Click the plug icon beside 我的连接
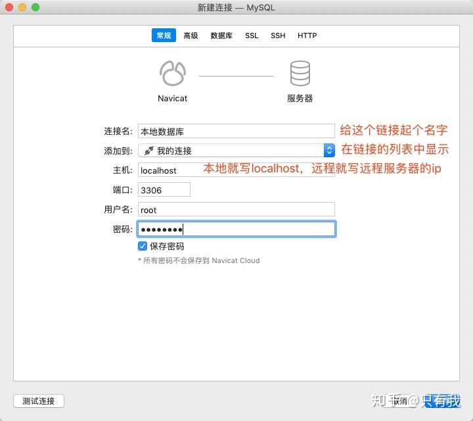This screenshot has width=473, height=421. 148,151
